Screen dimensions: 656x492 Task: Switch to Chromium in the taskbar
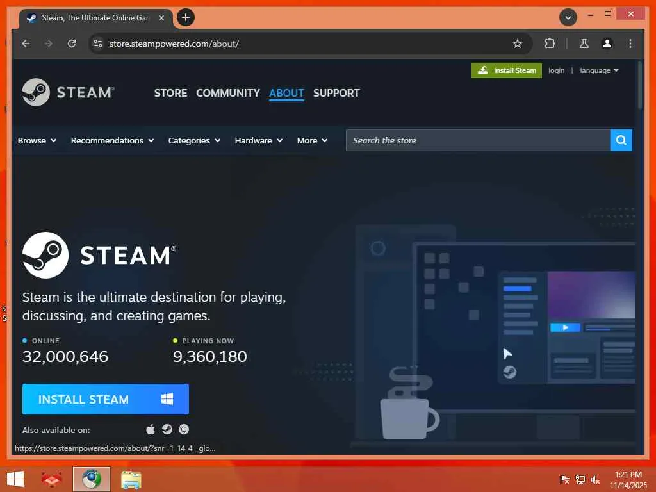coord(91,479)
